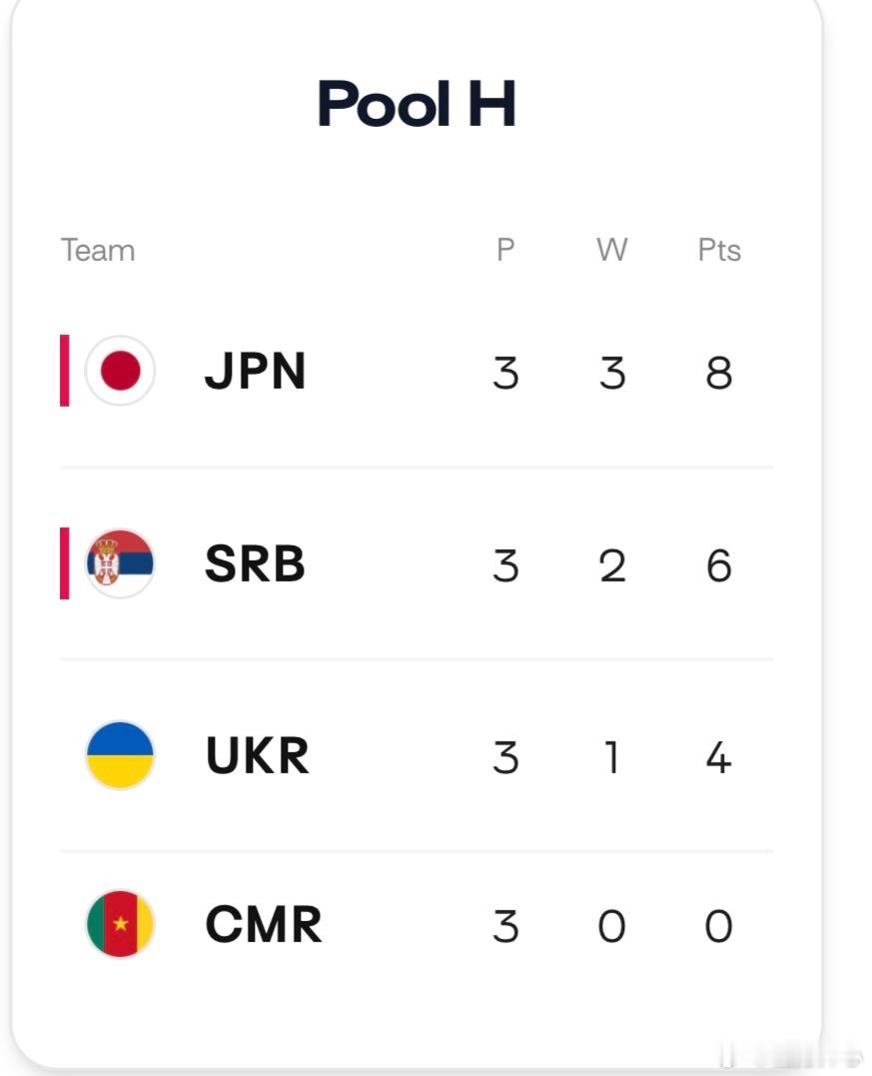The image size is (872, 1076).
Task: Click the Ukraine flag icon
Action: click(x=120, y=755)
